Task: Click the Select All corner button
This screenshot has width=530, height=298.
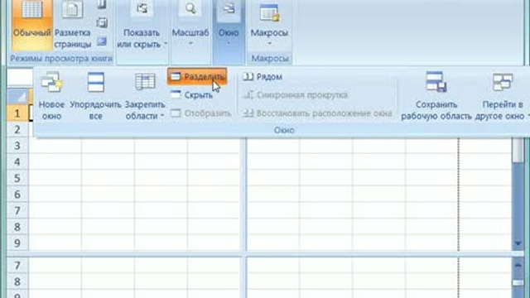Action: click(x=18, y=97)
